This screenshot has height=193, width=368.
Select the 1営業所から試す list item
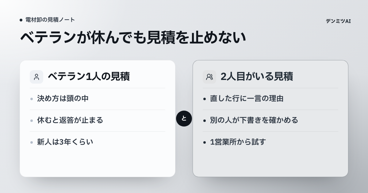[270, 142]
